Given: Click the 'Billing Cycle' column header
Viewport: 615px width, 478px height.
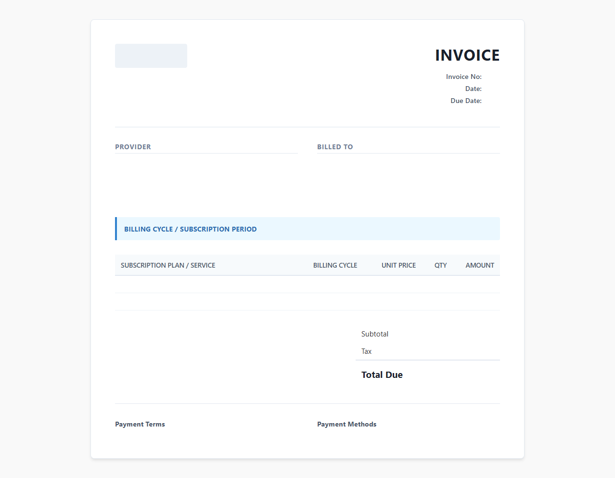Looking at the screenshot, I should [x=335, y=265].
